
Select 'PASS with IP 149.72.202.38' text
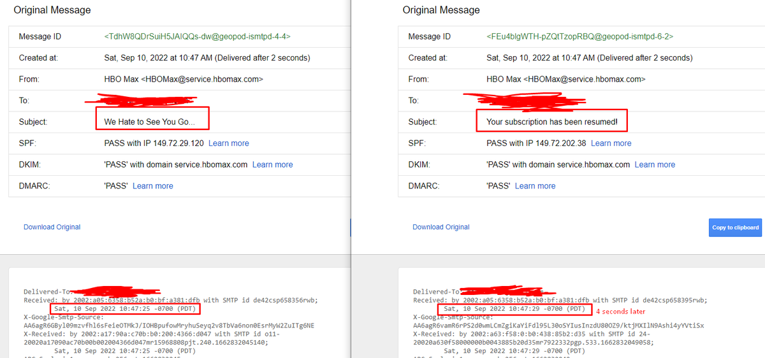point(537,143)
